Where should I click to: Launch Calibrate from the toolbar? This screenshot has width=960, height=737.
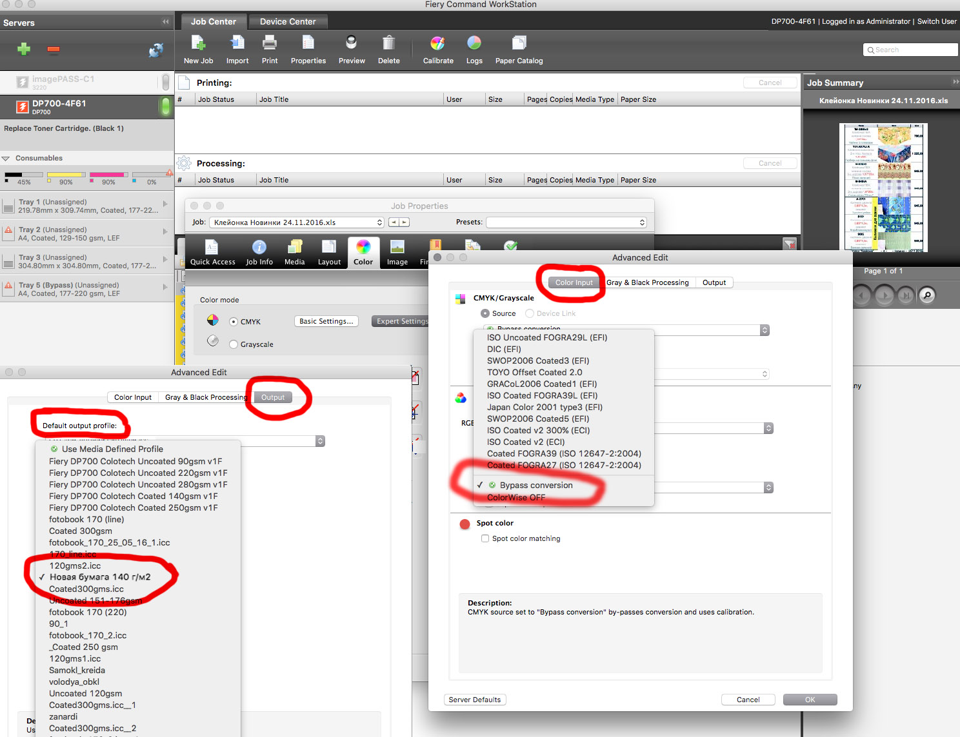(438, 43)
